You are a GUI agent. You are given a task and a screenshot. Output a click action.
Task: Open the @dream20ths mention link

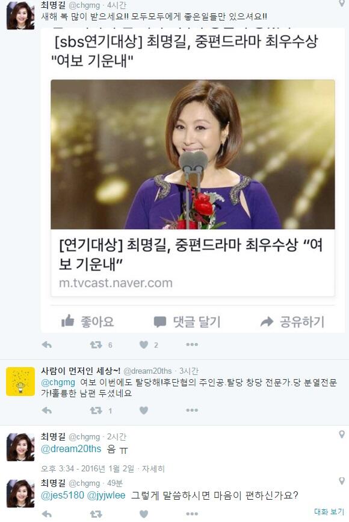tap(71, 448)
